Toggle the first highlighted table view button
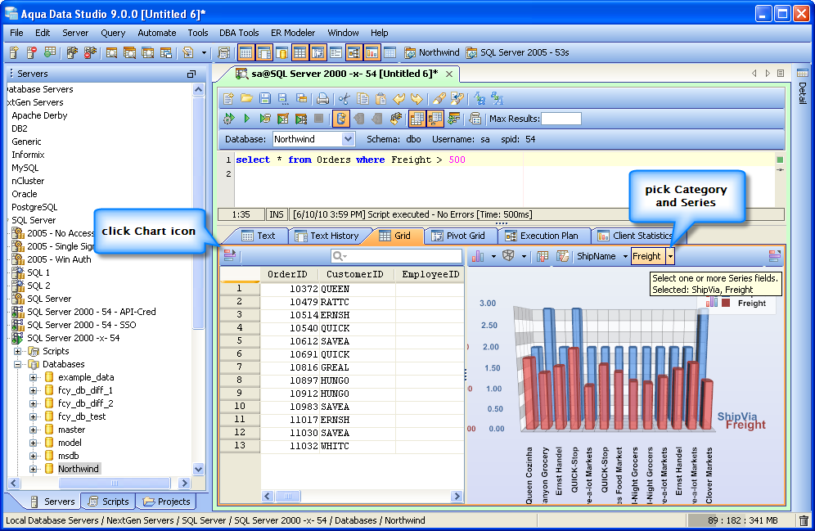The image size is (815, 531). point(245,52)
